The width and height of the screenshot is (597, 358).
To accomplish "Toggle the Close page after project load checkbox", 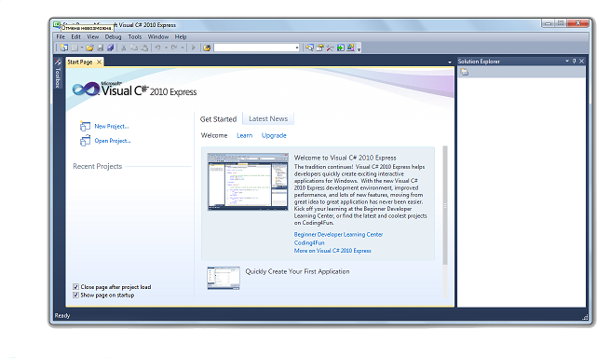I will pyautogui.click(x=75, y=287).
